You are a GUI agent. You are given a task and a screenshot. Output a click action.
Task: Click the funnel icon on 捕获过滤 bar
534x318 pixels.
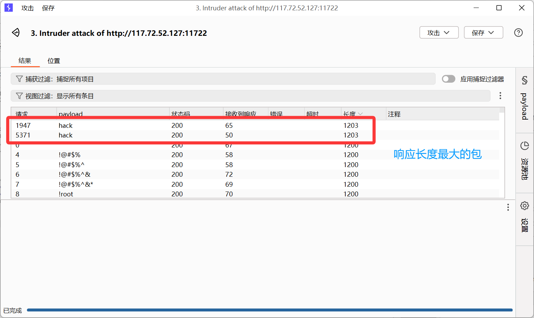click(x=19, y=79)
